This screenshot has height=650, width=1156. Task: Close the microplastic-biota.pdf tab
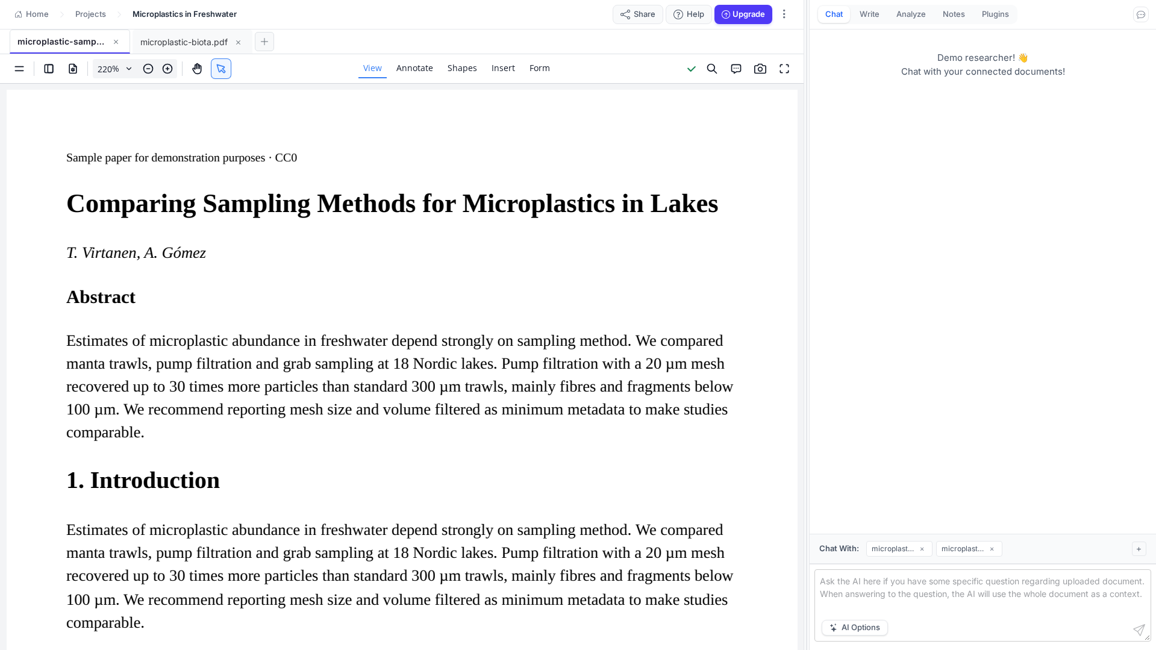tap(238, 42)
